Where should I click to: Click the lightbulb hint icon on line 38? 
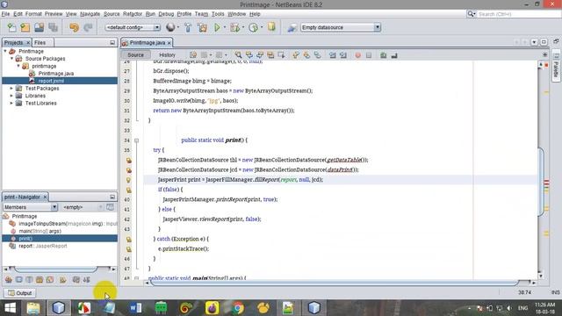(129, 179)
